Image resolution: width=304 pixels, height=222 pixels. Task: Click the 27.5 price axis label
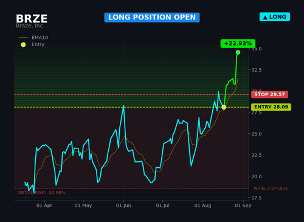coord(257,113)
